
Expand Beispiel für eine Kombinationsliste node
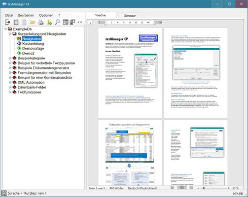(x=10, y=77)
